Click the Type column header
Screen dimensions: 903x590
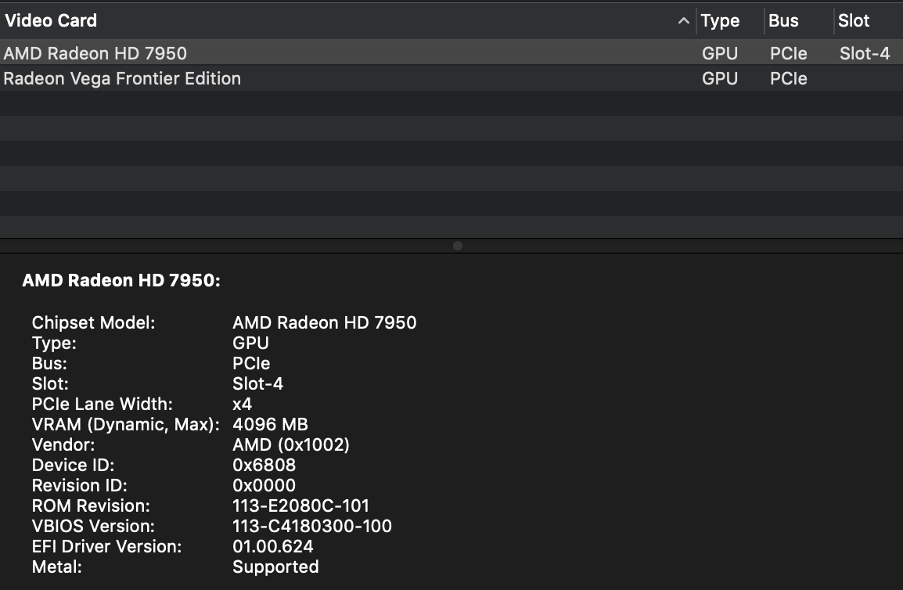(720, 21)
